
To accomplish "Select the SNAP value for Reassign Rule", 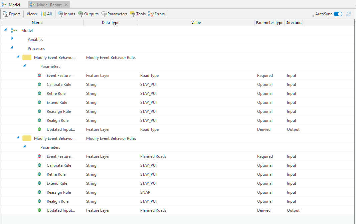I will pos(145,192).
